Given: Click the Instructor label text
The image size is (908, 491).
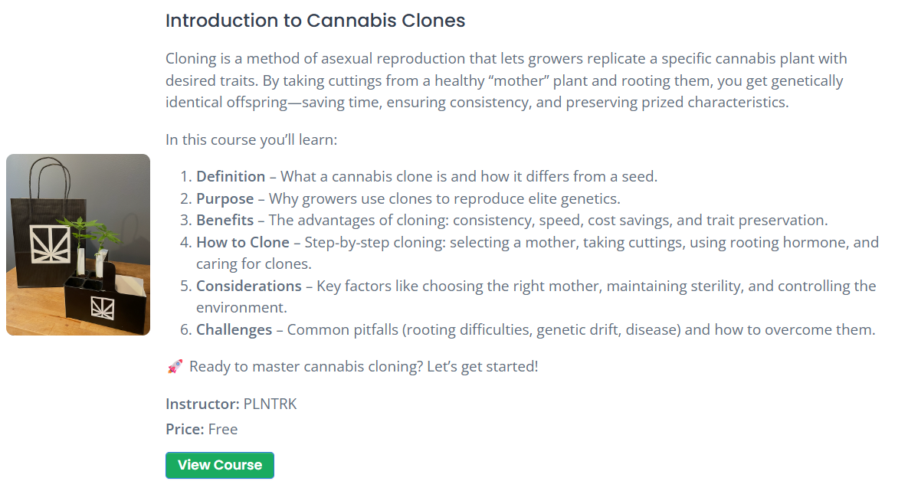Looking at the screenshot, I should tap(203, 404).
